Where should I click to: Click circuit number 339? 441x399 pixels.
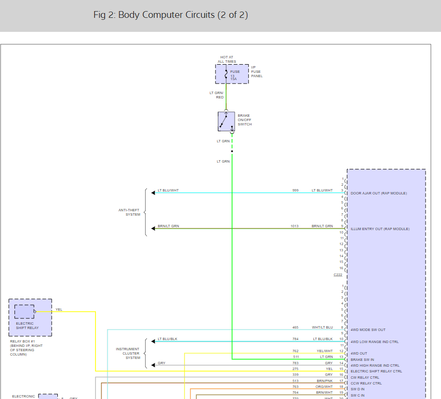click(295, 375)
